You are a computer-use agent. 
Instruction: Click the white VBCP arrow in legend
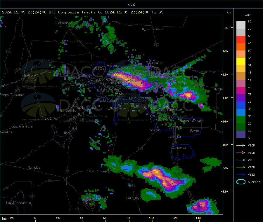point(241,145)
